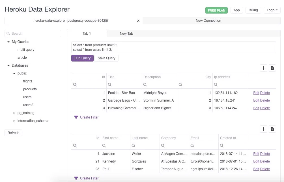Collapse the Databases tree node
284x182 pixels.
pos(8,65)
